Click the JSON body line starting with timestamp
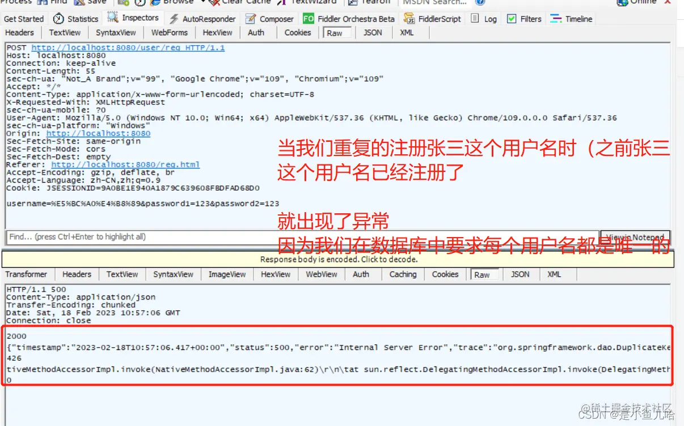 [339, 347]
